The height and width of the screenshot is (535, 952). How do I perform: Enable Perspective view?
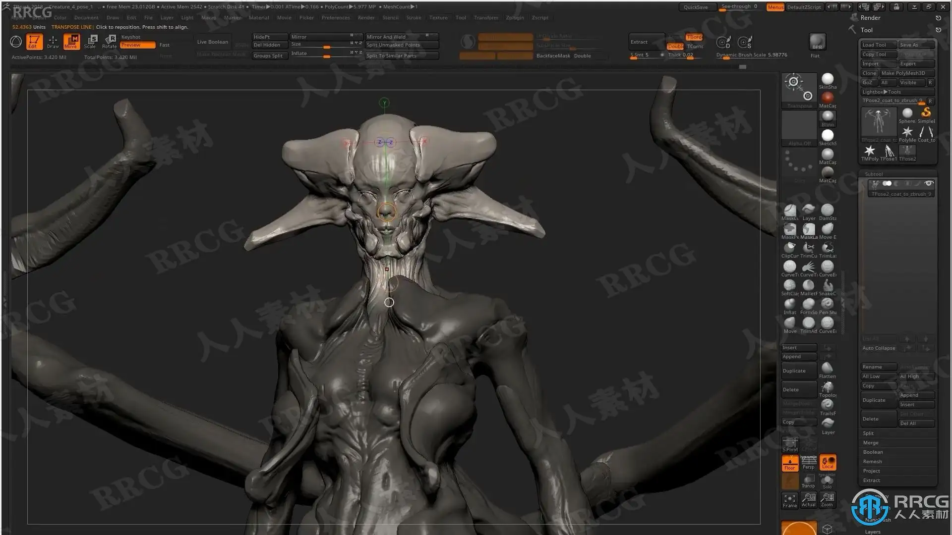(x=809, y=463)
